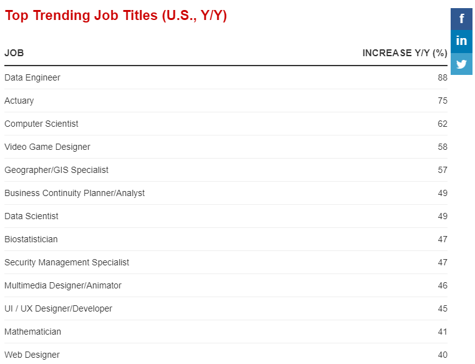Viewport: 475px width, 364px height.
Task: Click the Data Scientist job title
Action: (31, 216)
